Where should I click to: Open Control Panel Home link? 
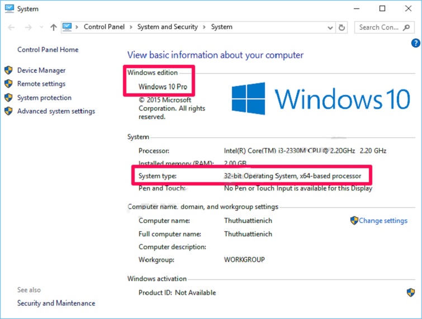pos(48,50)
